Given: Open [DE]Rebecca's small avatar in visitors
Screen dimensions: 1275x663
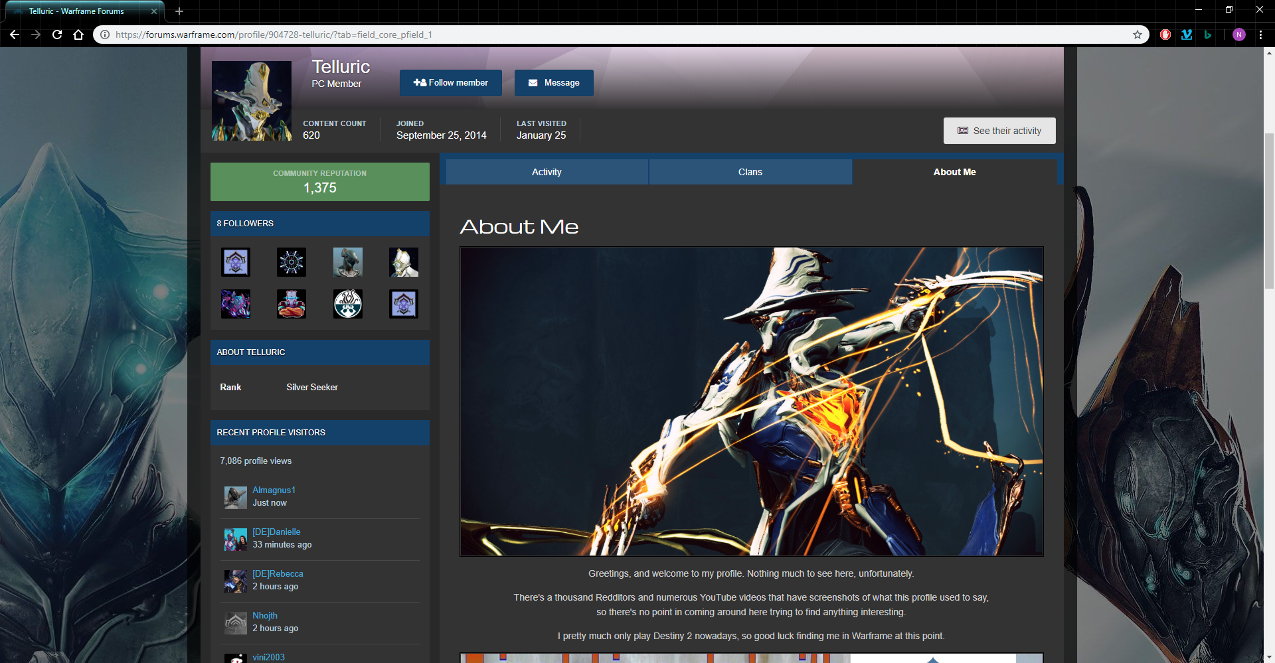Looking at the screenshot, I should pyautogui.click(x=236, y=581).
